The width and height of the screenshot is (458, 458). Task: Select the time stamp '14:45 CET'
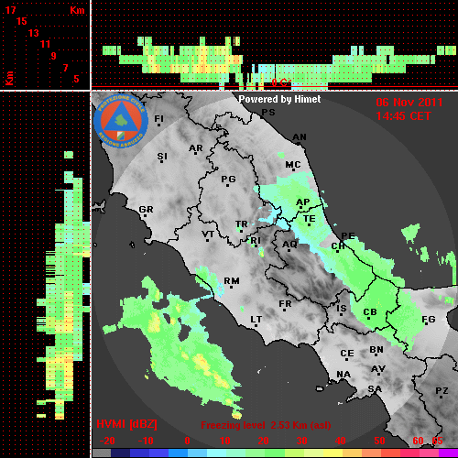[403, 116]
